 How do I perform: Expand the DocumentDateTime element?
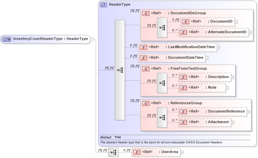coord(207,58)
